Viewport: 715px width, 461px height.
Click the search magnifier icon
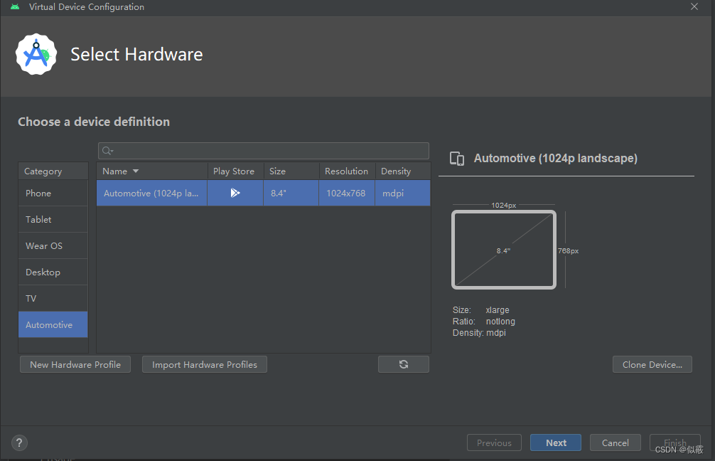[107, 151]
